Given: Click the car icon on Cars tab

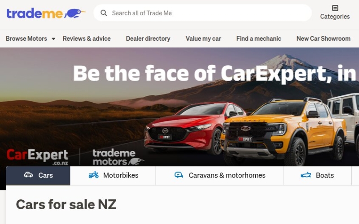Looking at the screenshot, I should point(28,175).
